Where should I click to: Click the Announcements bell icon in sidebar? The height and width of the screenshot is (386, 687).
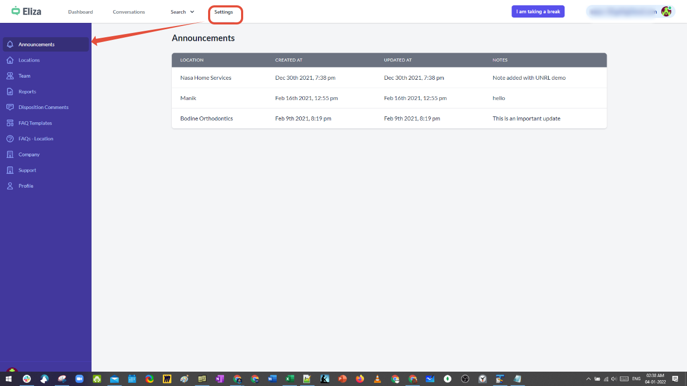pos(10,45)
